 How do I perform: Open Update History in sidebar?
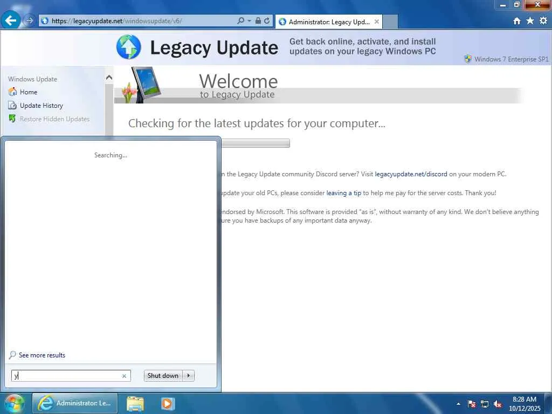coord(41,105)
